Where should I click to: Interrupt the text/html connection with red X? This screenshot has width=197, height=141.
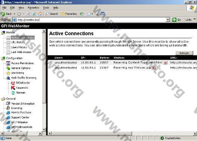click(x=165, y=63)
